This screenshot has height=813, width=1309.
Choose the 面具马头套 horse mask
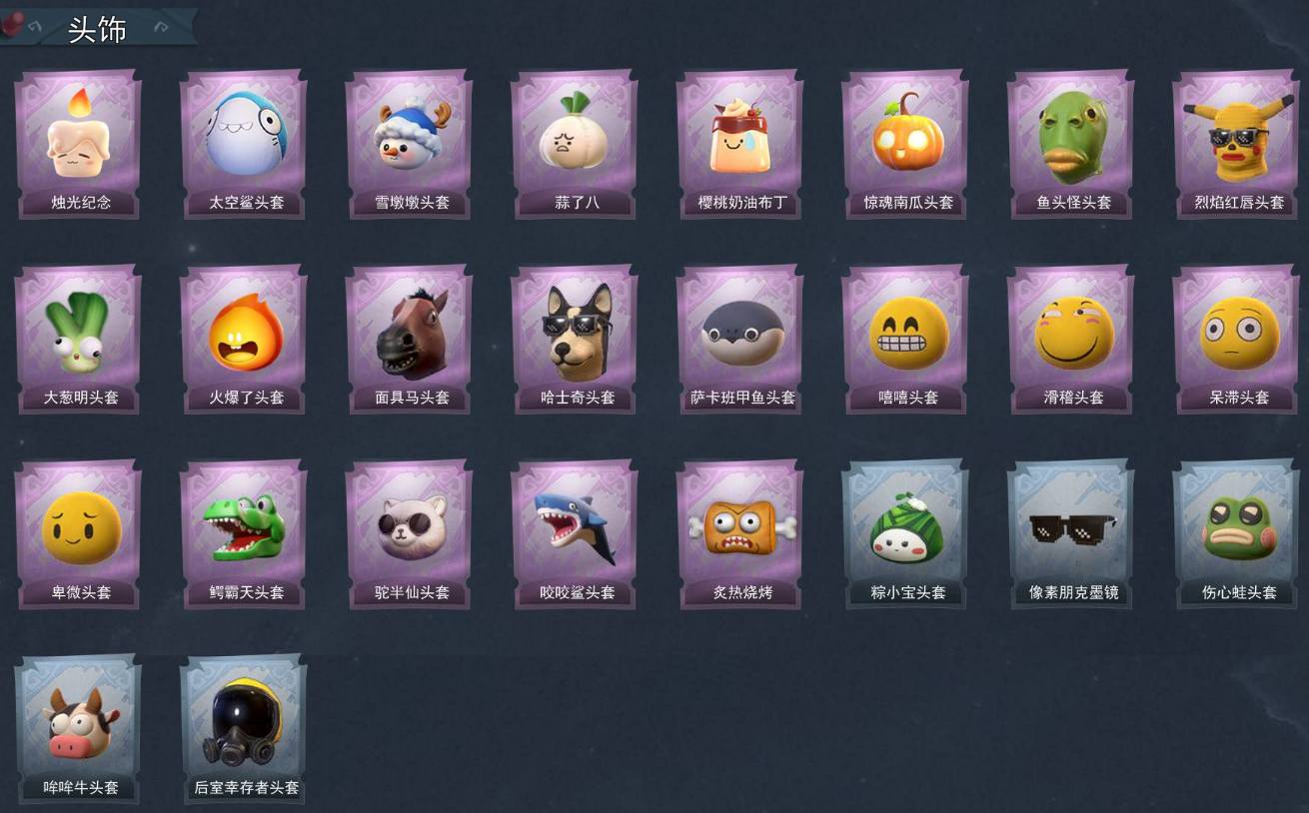pyautogui.click(x=410, y=340)
